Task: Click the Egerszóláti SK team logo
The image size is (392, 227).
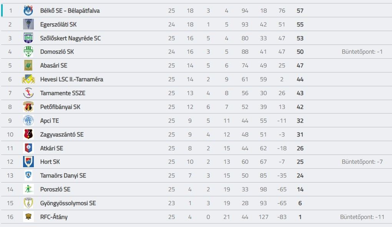Action: [x=28, y=24]
